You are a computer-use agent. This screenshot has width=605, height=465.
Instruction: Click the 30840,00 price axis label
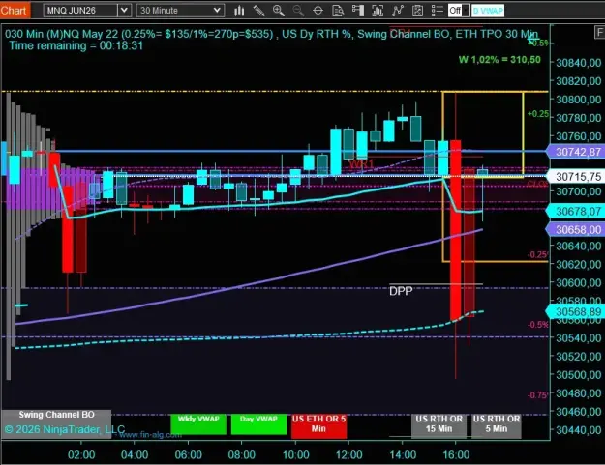coord(578,63)
